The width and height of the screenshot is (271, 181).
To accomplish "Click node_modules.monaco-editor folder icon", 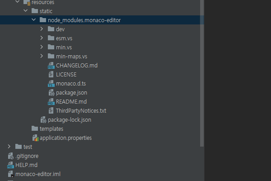I will [43, 20].
